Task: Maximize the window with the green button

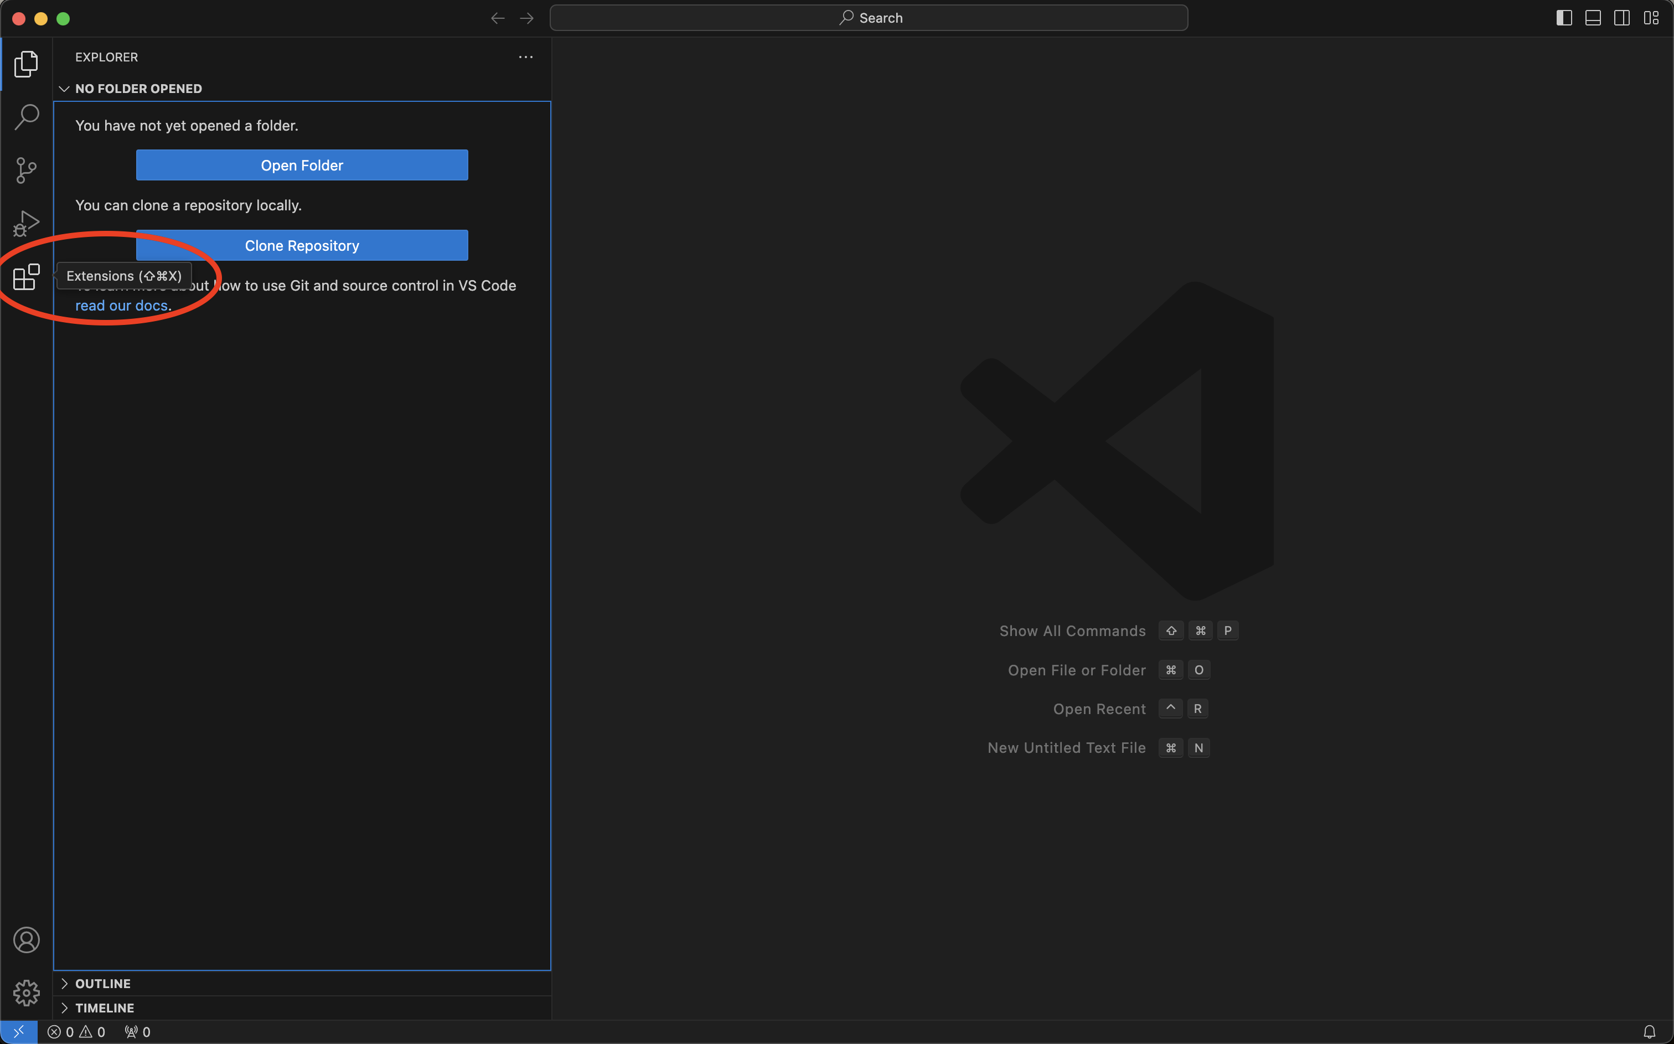Action: coord(64,19)
